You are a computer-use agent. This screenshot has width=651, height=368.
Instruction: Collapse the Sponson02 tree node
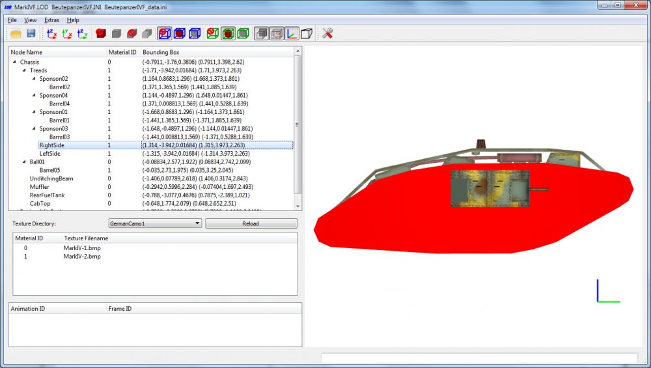coord(34,79)
